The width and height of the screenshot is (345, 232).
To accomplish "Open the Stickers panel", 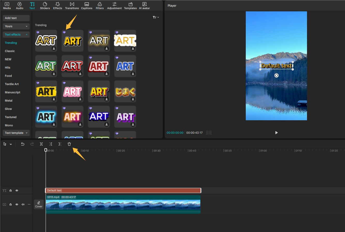I will [45, 5].
